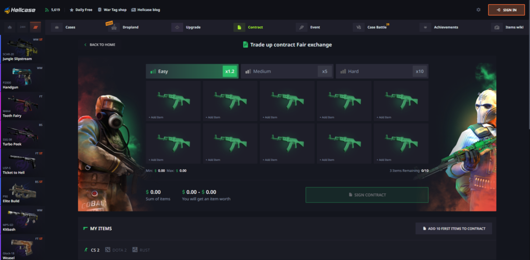The height and width of the screenshot is (260, 530).
Task: Select the crown top drops filter
Action: point(10,27)
